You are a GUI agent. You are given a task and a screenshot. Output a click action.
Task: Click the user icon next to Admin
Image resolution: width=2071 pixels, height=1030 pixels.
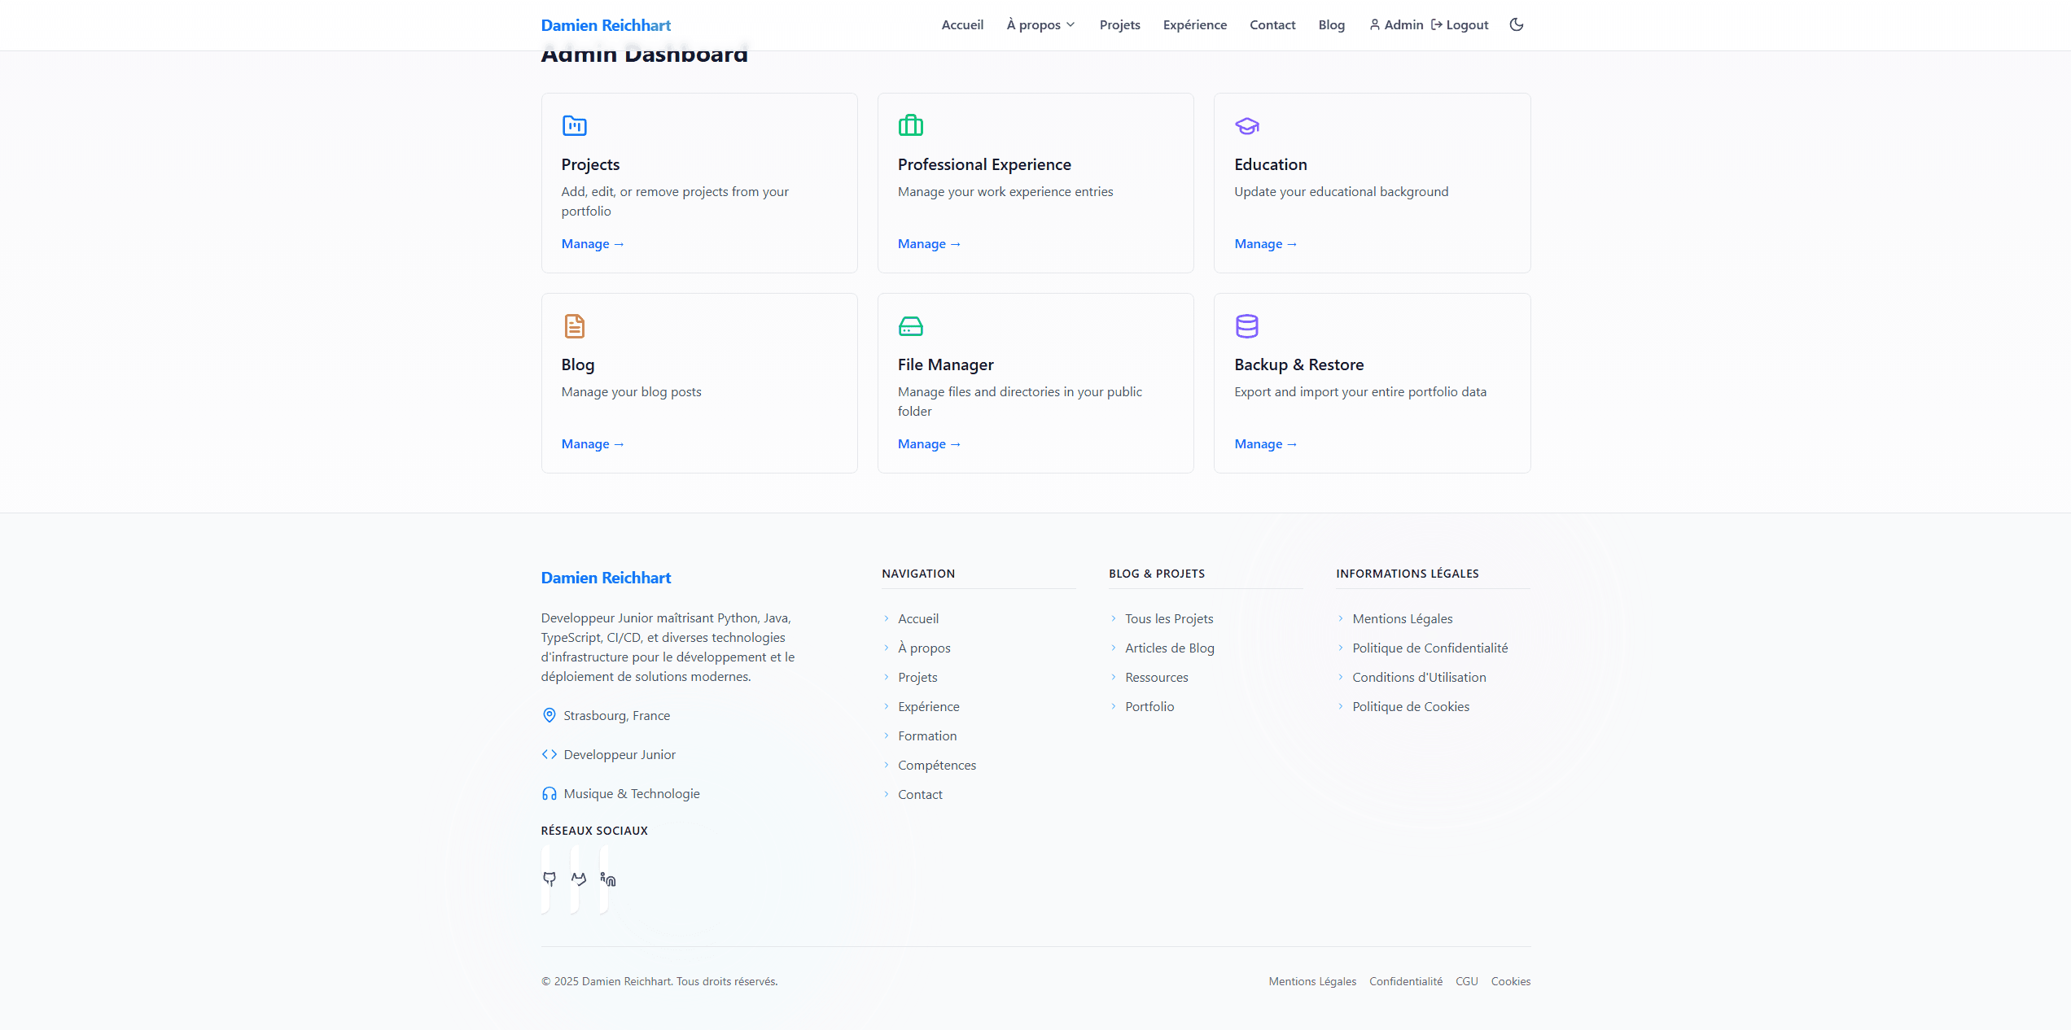(x=1375, y=24)
